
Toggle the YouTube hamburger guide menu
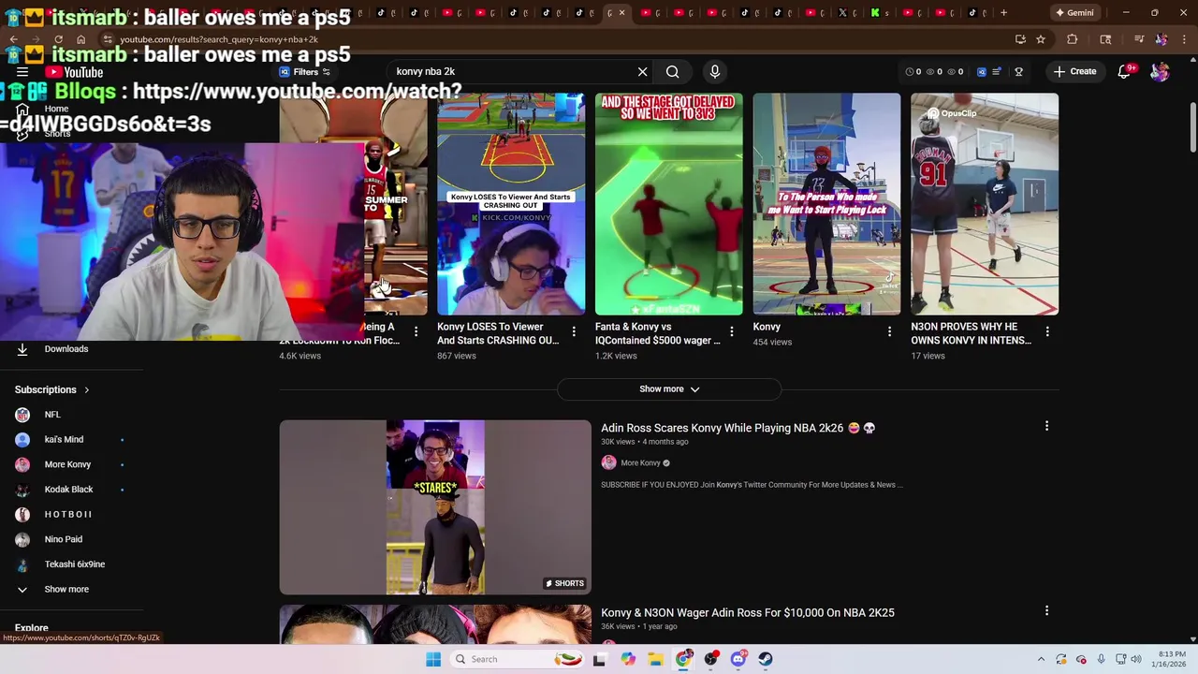[x=22, y=72]
